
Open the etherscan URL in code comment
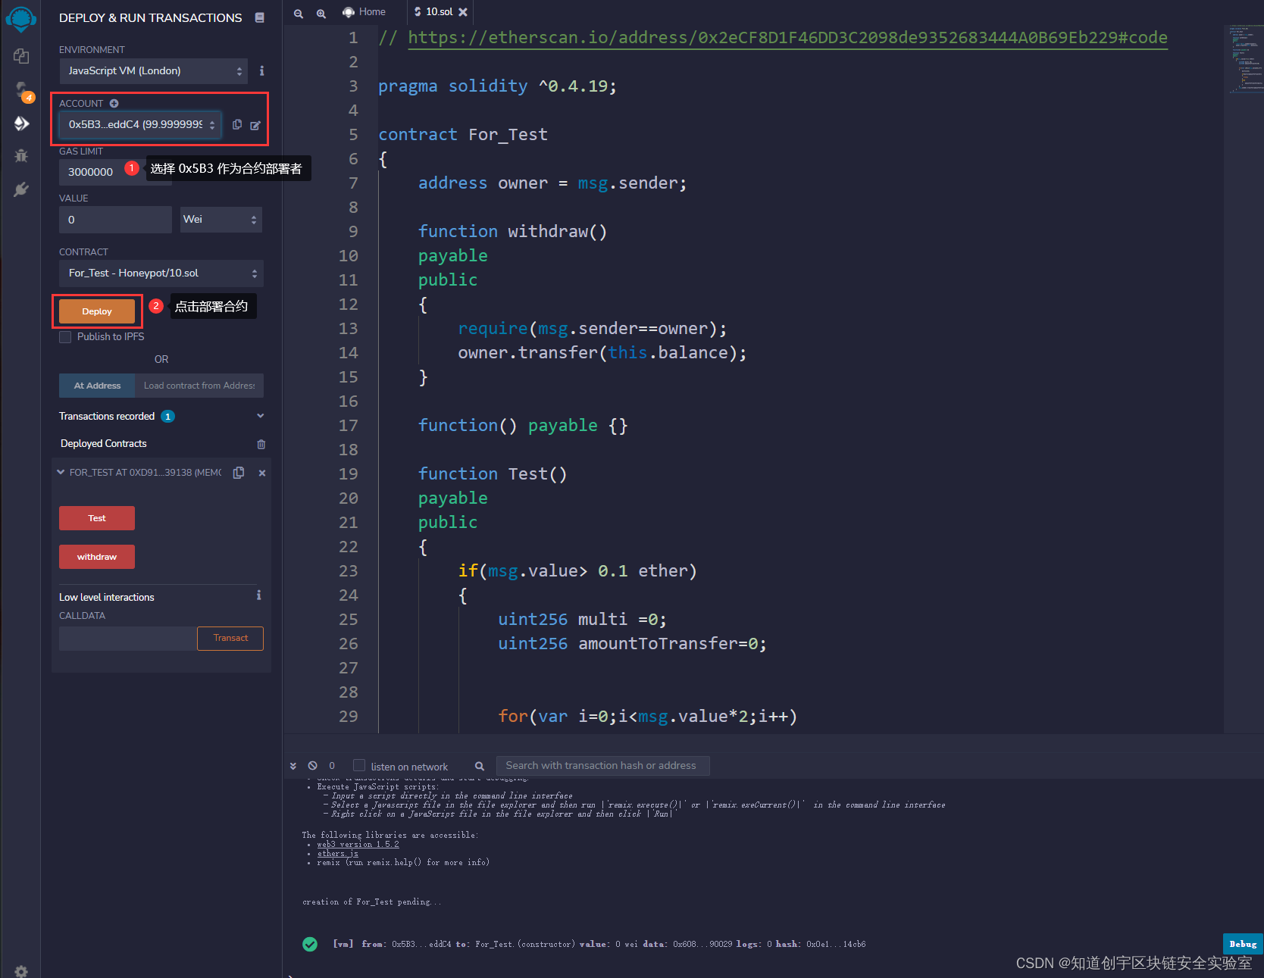[787, 38]
